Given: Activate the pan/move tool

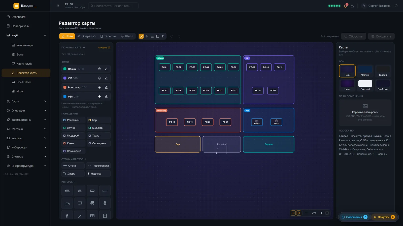Looking at the screenshot, I should click(147, 36).
